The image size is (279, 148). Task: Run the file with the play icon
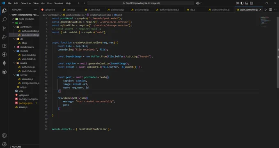[x=265, y=9]
